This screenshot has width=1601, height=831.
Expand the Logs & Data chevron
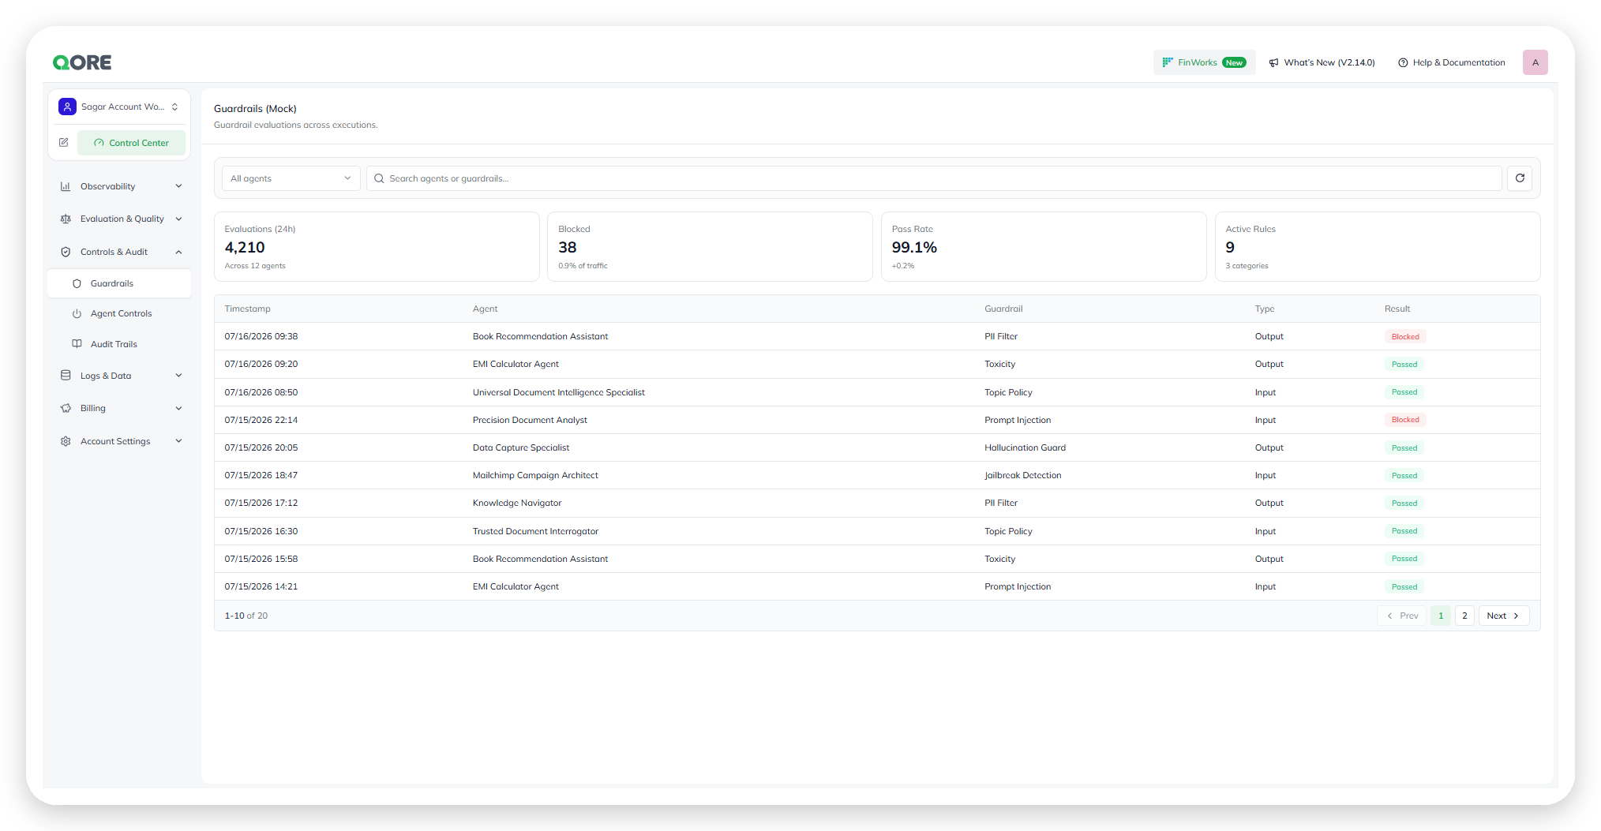[x=178, y=376]
